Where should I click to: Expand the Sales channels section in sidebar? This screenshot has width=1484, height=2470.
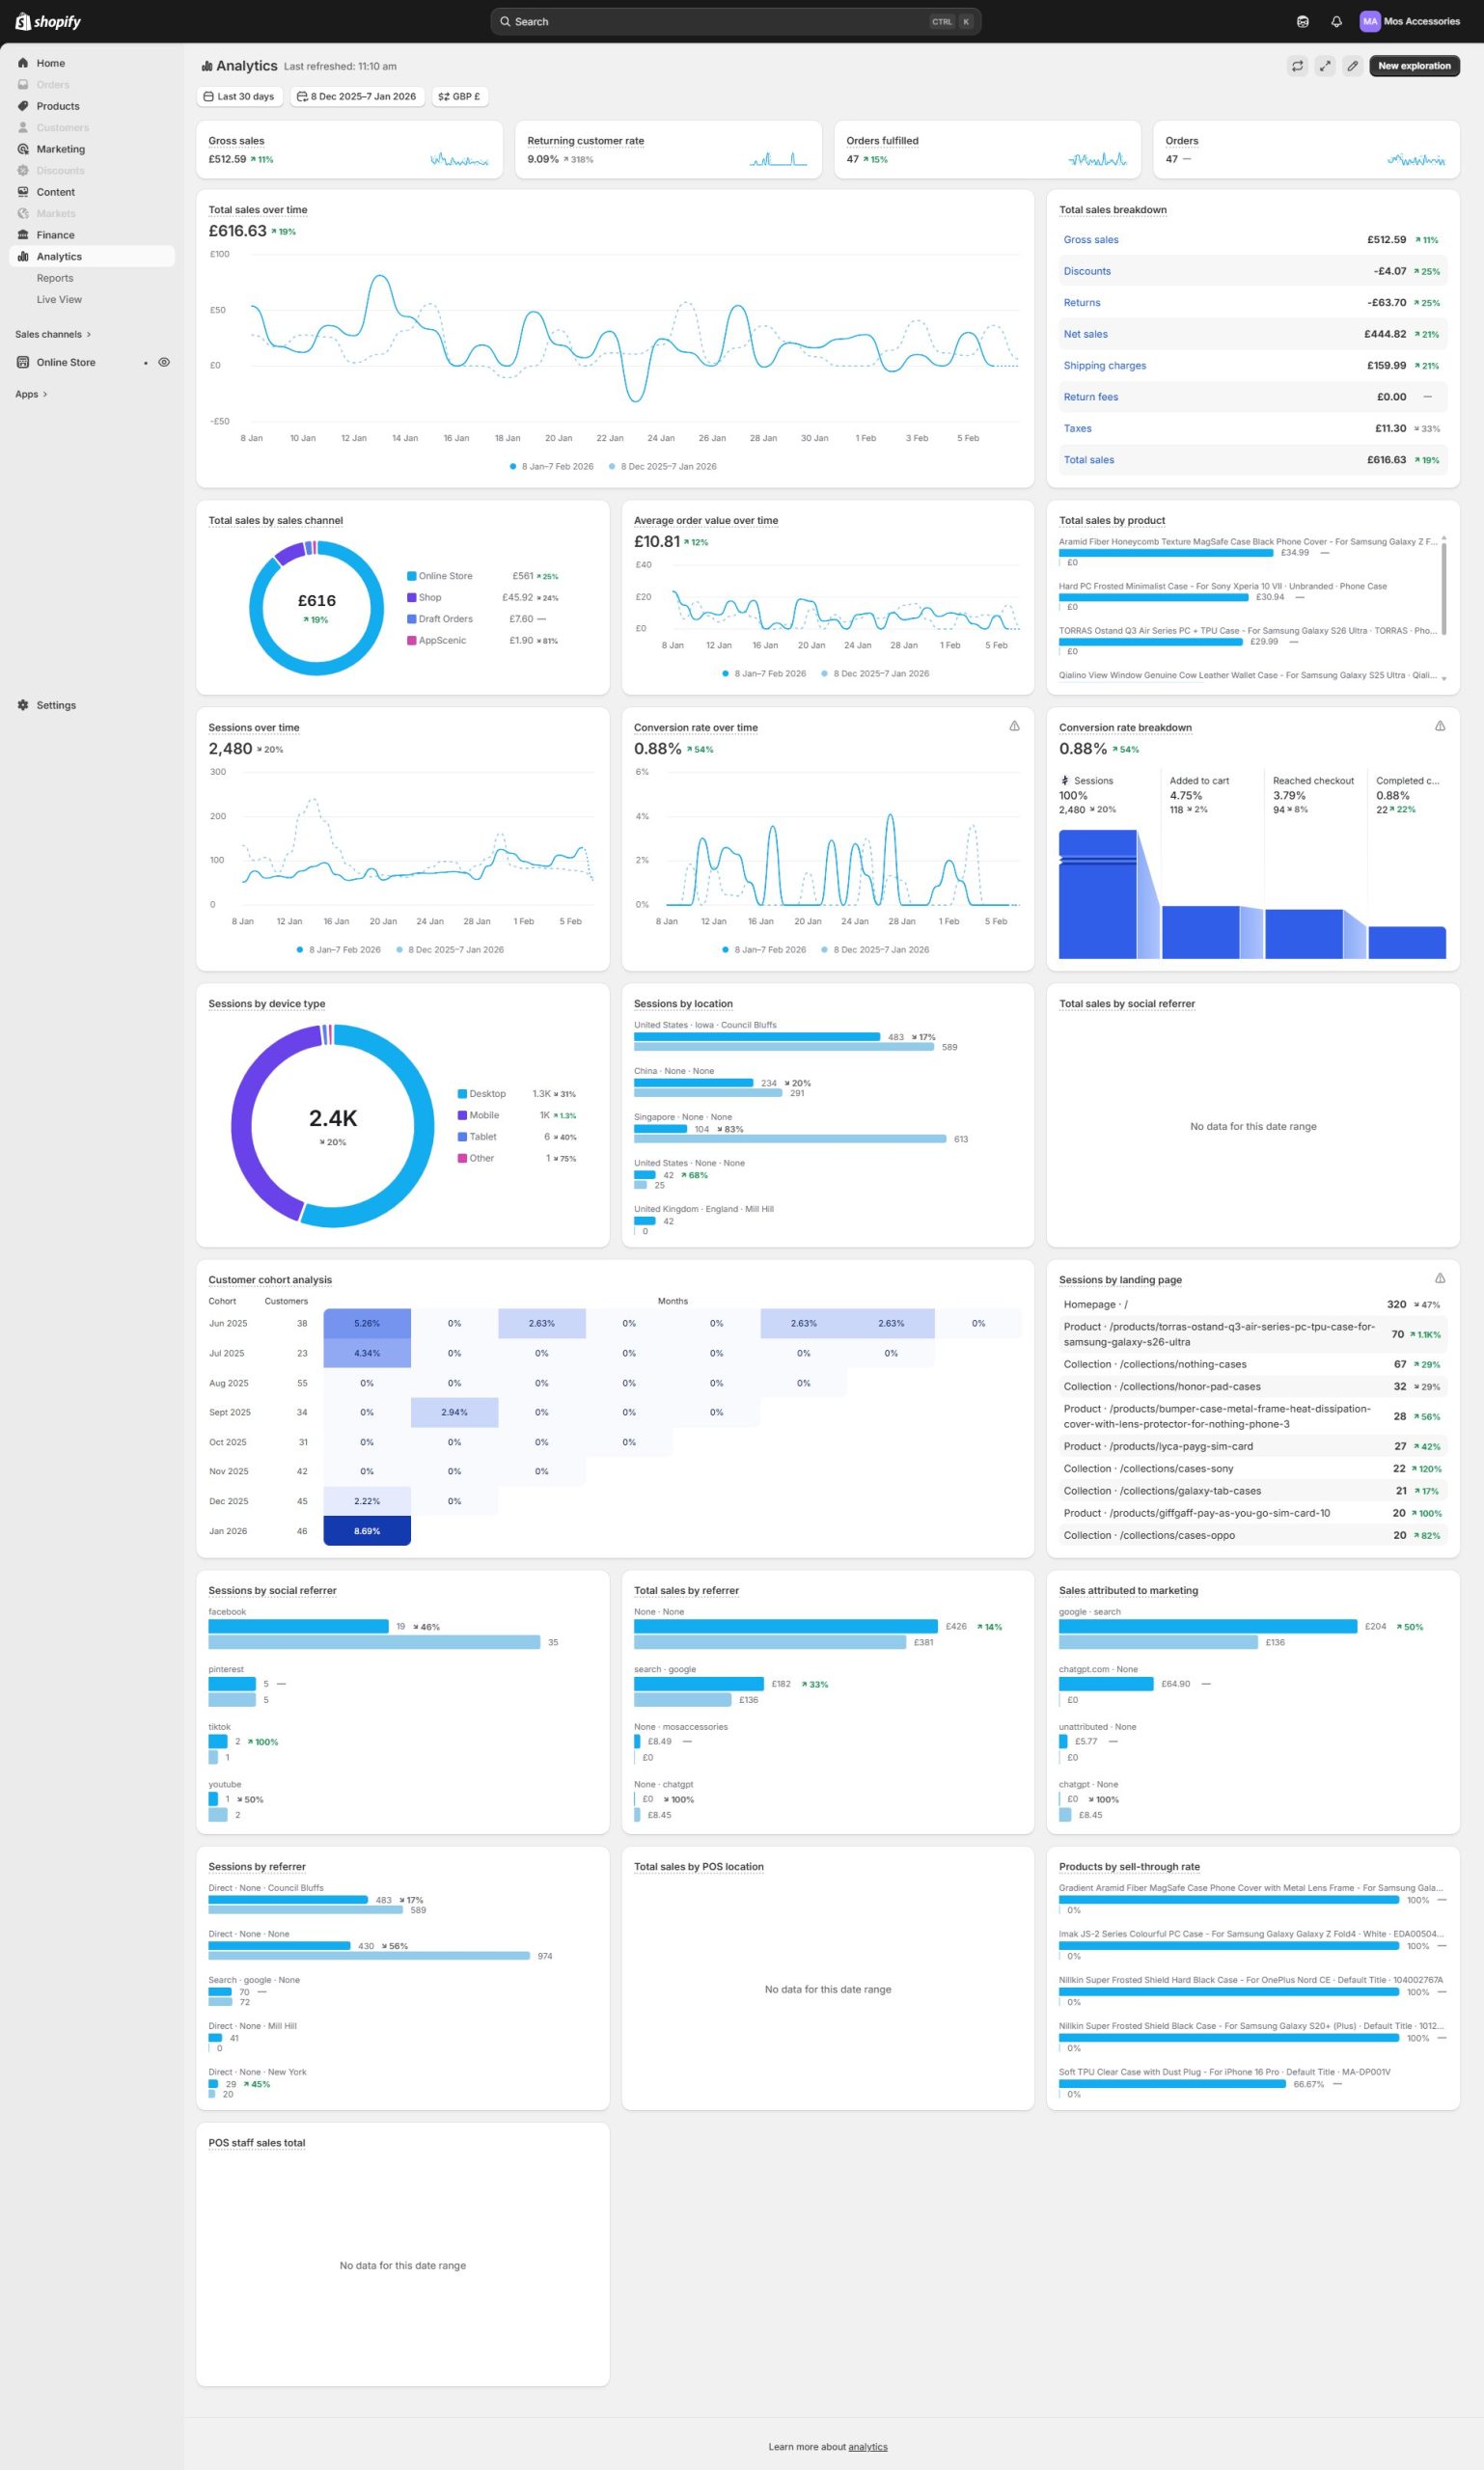pos(53,334)
